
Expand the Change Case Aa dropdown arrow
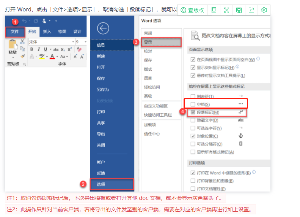[x=67, y=57]
